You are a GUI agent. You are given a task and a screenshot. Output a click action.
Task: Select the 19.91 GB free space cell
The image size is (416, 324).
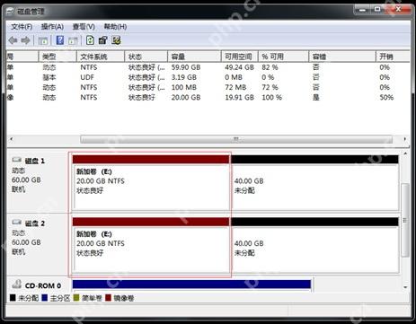239,97
